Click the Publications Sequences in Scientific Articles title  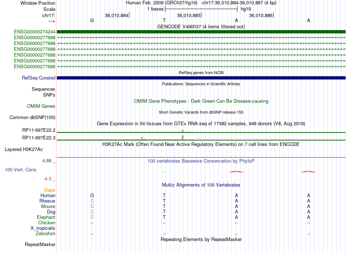click(201, 84)
